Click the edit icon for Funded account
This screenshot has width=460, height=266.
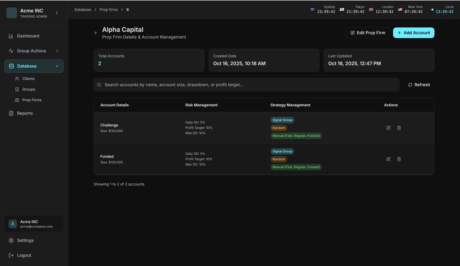388,159
